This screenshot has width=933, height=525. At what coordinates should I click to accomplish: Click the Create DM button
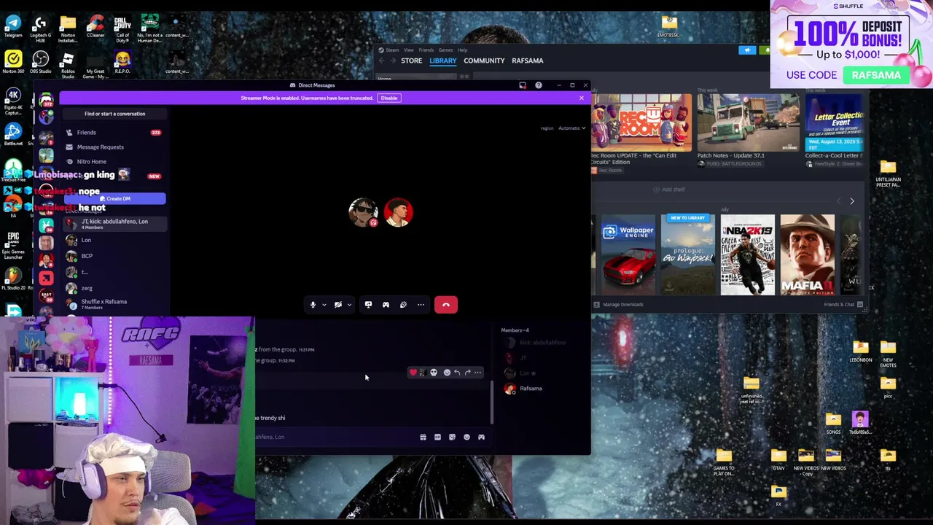pyautogui.click(x=115, y=198)
